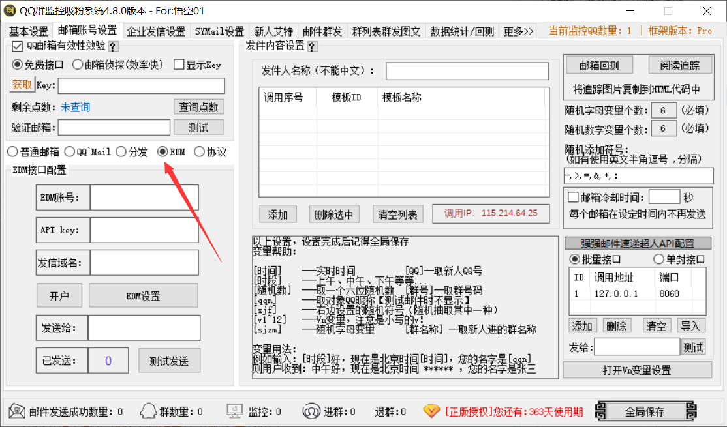Tick the 邮箱冷却时间 checkbox
727x427 pixels.
573,198
